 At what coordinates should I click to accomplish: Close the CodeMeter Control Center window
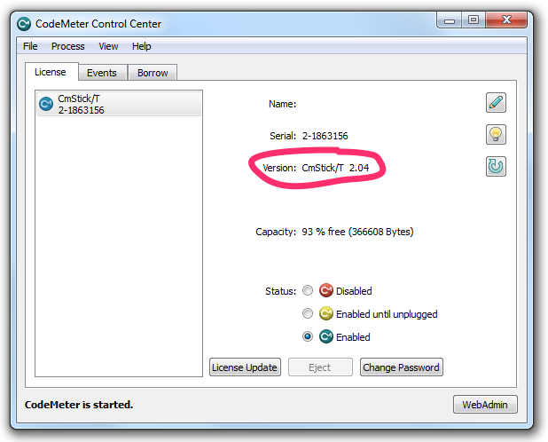(506, 20)
